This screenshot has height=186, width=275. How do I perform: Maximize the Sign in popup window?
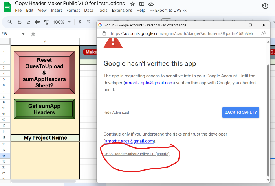(x=251, y=25)
